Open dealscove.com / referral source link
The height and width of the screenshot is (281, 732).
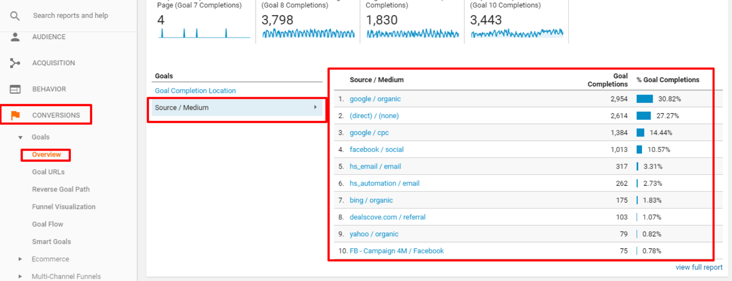pos(387,217)
